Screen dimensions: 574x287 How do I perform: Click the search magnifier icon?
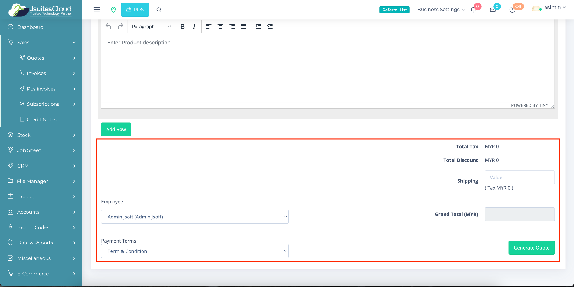159,10
